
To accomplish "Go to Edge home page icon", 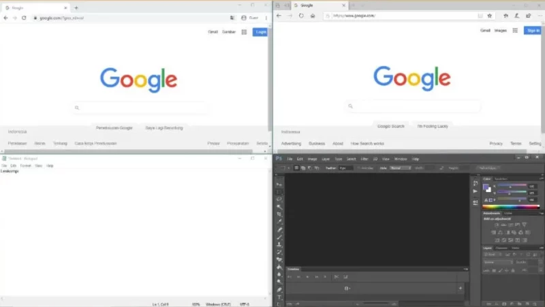I will [313, 16].
